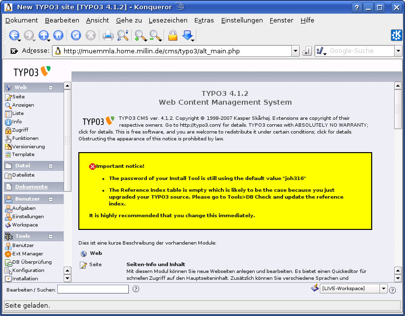This screenshot has height=316, width=405.
Task: Open help icon beside workspace selector
Action: [x=392, y=290]
